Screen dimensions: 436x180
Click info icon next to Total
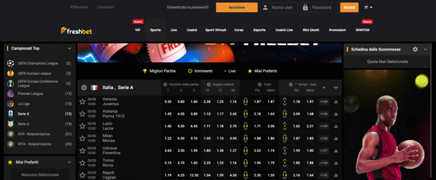(260, 84)
